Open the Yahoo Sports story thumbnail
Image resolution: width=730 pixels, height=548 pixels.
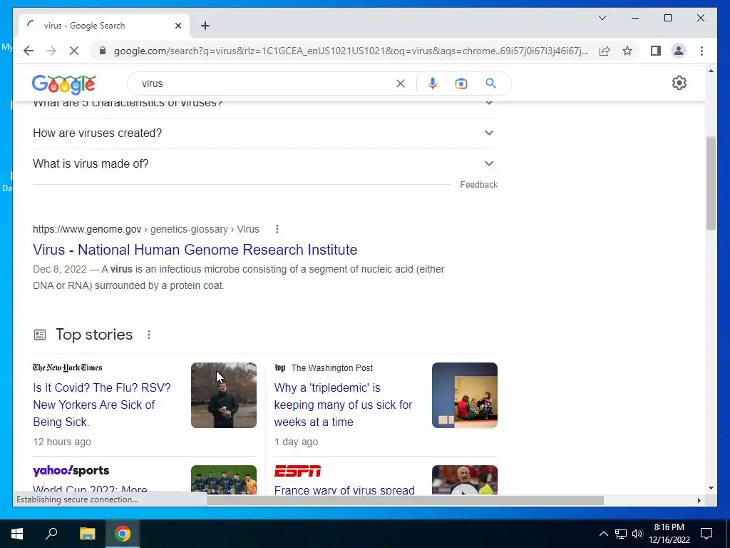tap(223, 479)
